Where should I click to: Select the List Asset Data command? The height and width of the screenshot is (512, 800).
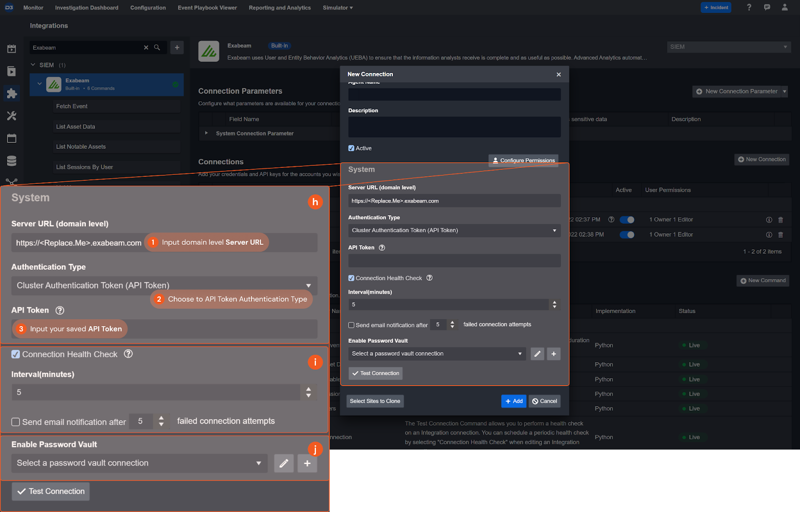116,127
